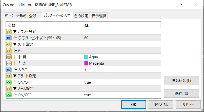The width and height of the screenshot is (204, 112).
Task: Switch to the 色の設定 tab
Action: click(x=81, y=16)
